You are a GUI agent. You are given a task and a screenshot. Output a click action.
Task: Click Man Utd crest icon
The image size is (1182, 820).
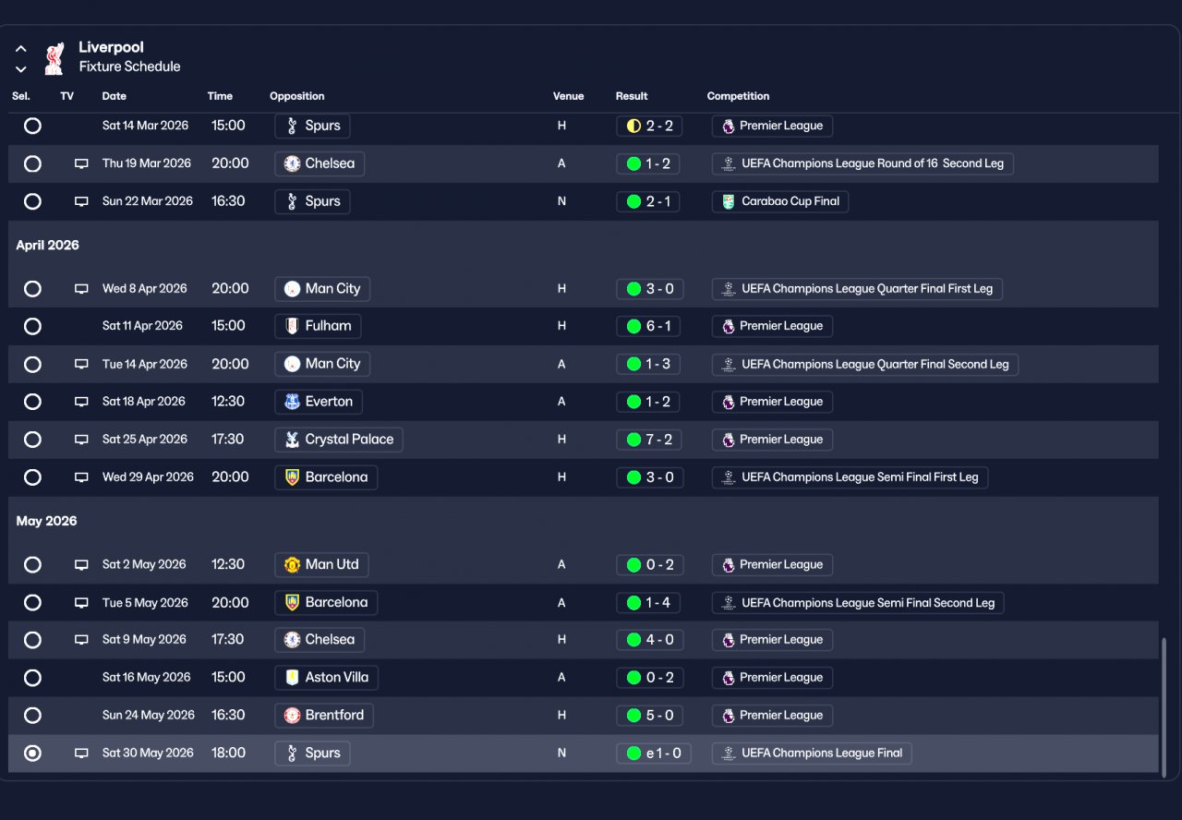click(x=292, y=564)
